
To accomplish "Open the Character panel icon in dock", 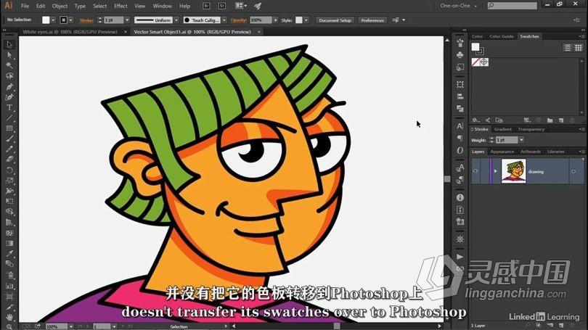I will [460, 126].
